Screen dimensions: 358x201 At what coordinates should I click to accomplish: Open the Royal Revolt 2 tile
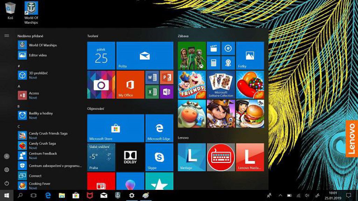click(221, 114)
